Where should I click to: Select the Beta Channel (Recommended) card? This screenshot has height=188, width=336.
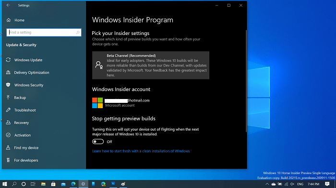coord(151,65)
